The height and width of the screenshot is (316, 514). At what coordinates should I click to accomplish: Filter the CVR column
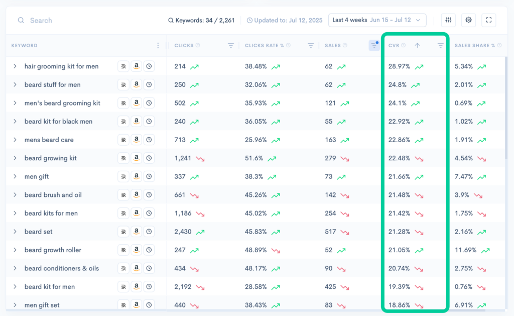click(x=440, y=45)
